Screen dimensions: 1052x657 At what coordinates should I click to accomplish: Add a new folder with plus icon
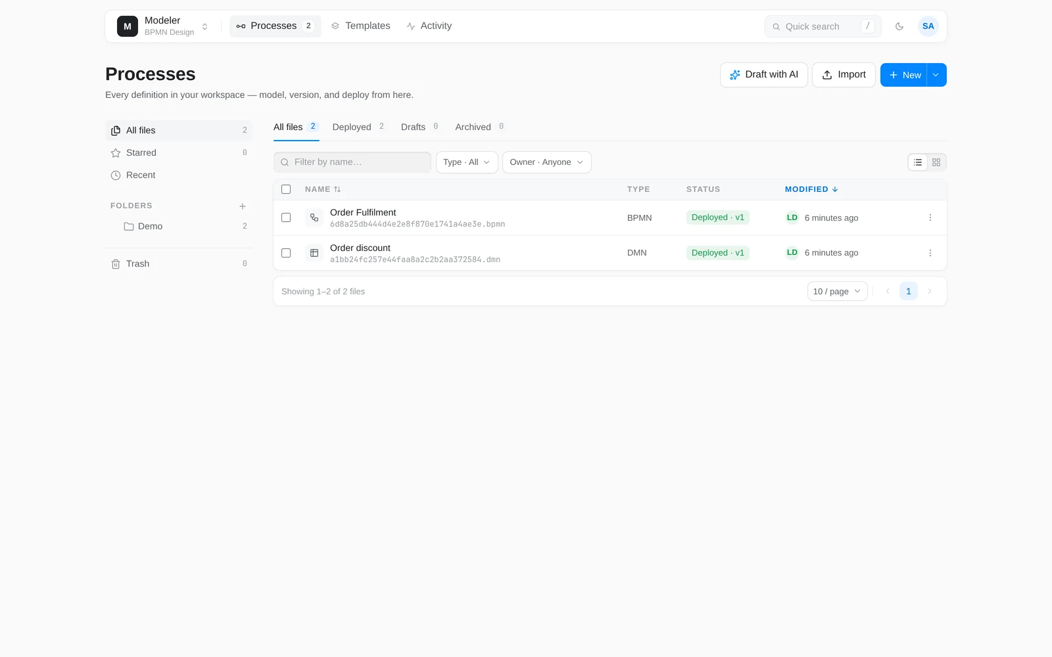tap(243, 206)
